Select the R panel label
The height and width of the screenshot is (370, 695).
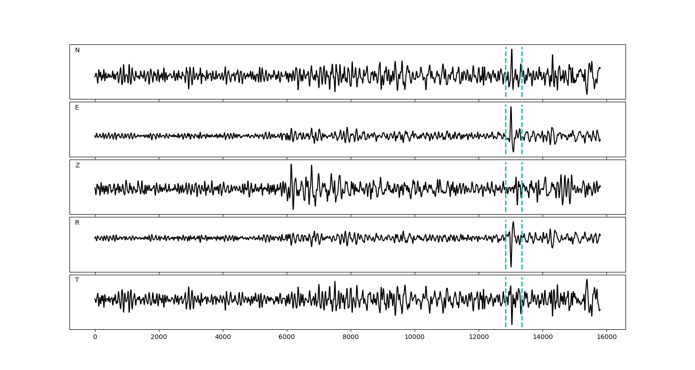[x=77, y=223]
